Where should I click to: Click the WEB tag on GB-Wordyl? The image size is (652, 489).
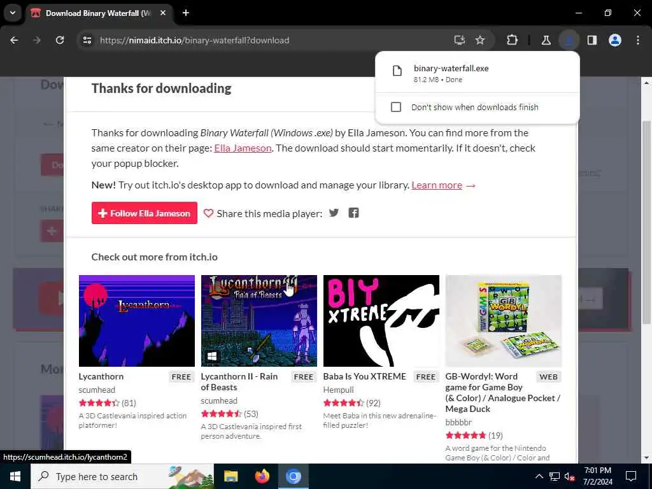click(548, 377)
